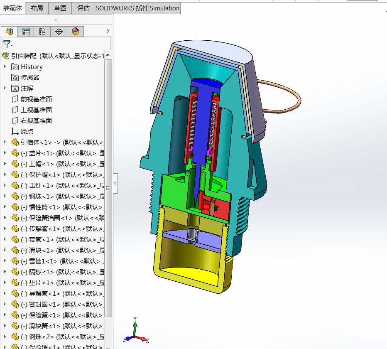Click the part icon of 击针<1>
This screenshot has width=387, height=349.
(x=15, y=185)
